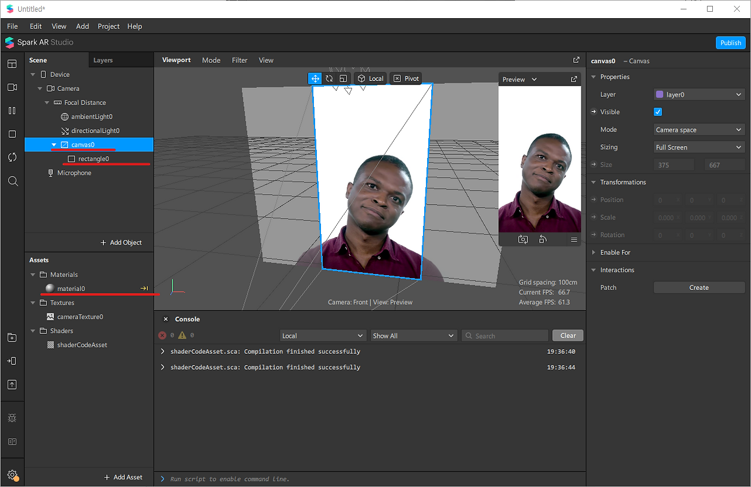
Task: Open the Sizing dropdown showing Full Screen
Action: pyautogui.click(x=699, y=147)
